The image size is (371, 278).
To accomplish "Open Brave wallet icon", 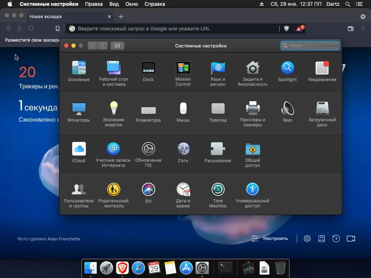I will tap(351, 29).
